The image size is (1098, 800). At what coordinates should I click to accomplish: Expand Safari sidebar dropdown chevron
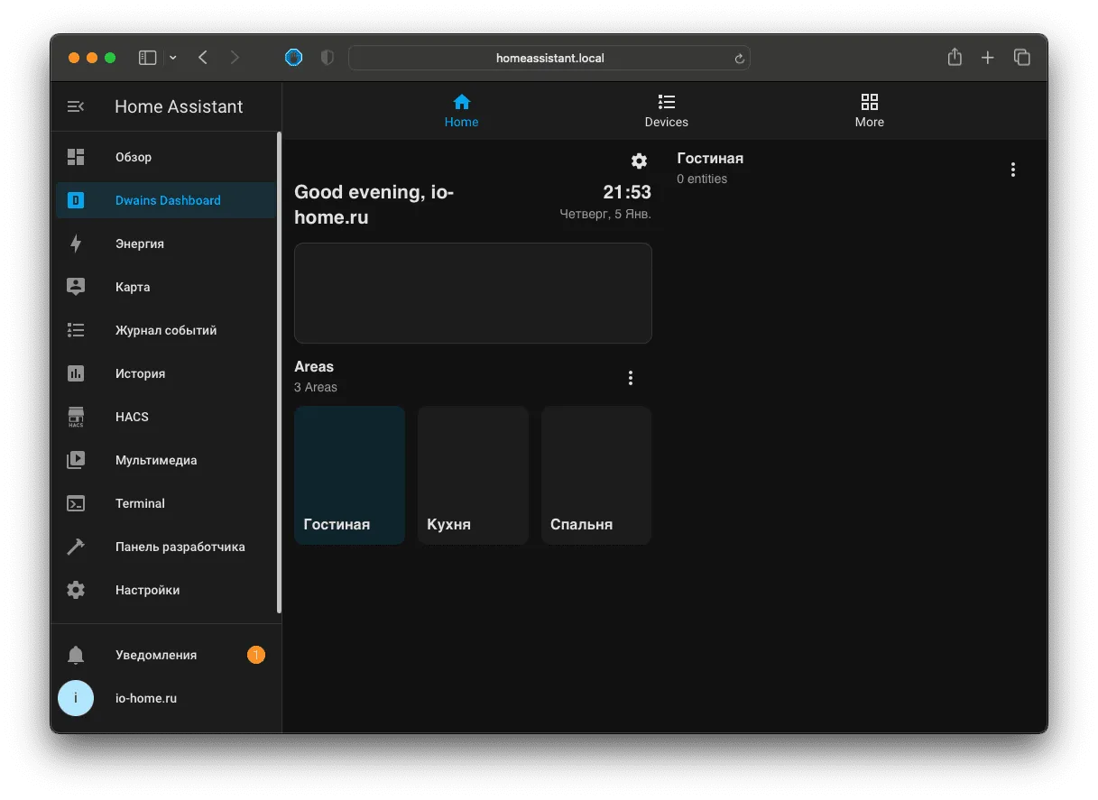(x=173, y=58)
